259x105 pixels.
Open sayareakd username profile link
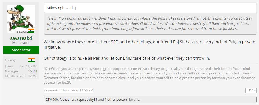tap(21, 38)
